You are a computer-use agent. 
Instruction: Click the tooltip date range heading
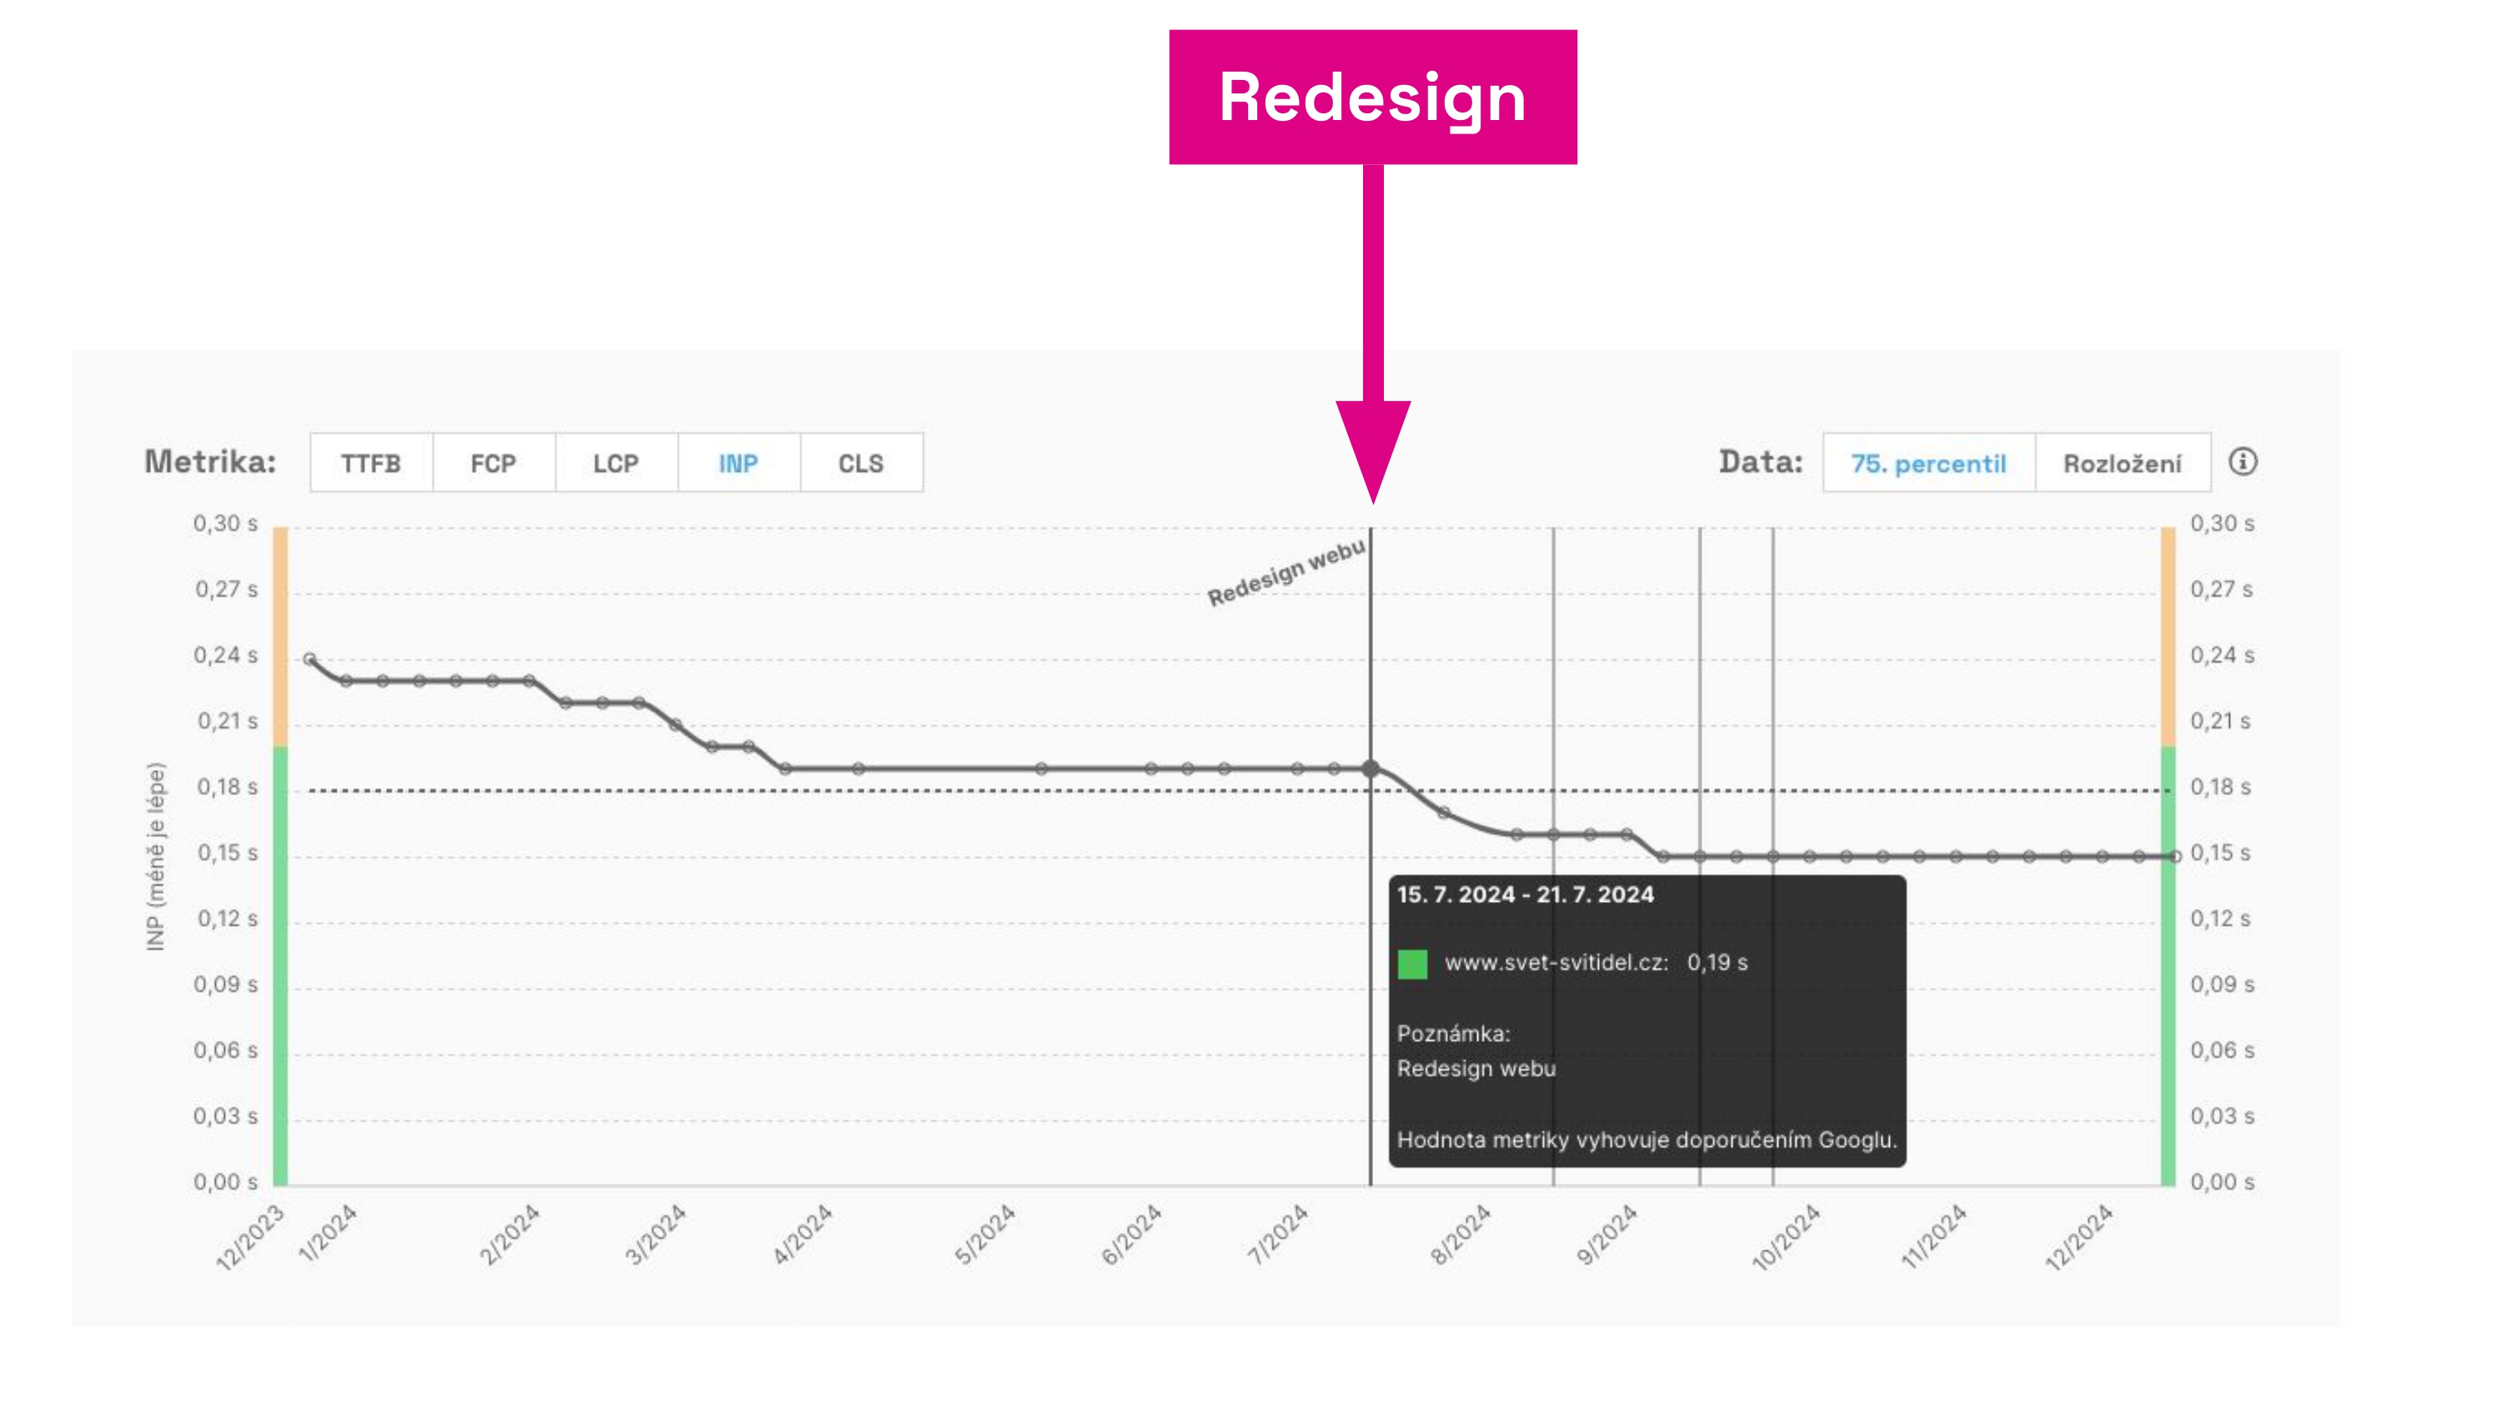1526,895
